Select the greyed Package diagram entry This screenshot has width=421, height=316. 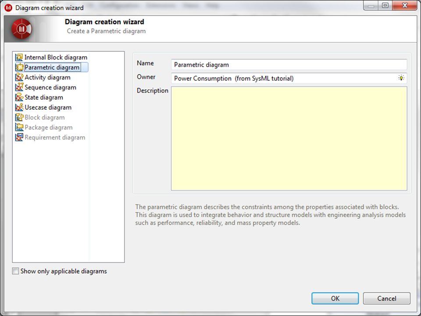[49, 127]
